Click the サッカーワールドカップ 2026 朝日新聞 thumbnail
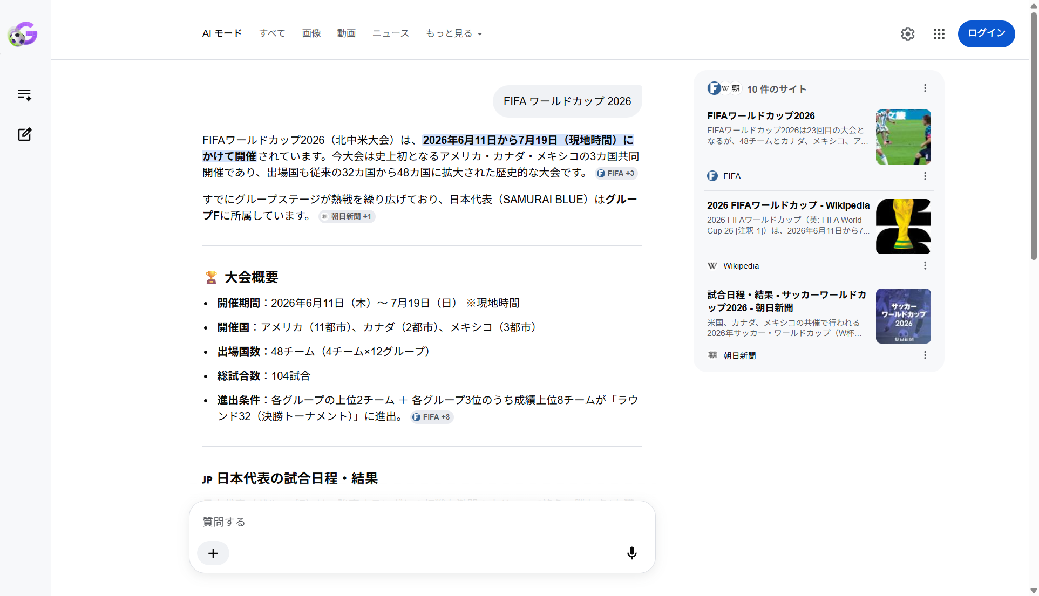Viewport: 1039px width, 596px height. (904, 316)
